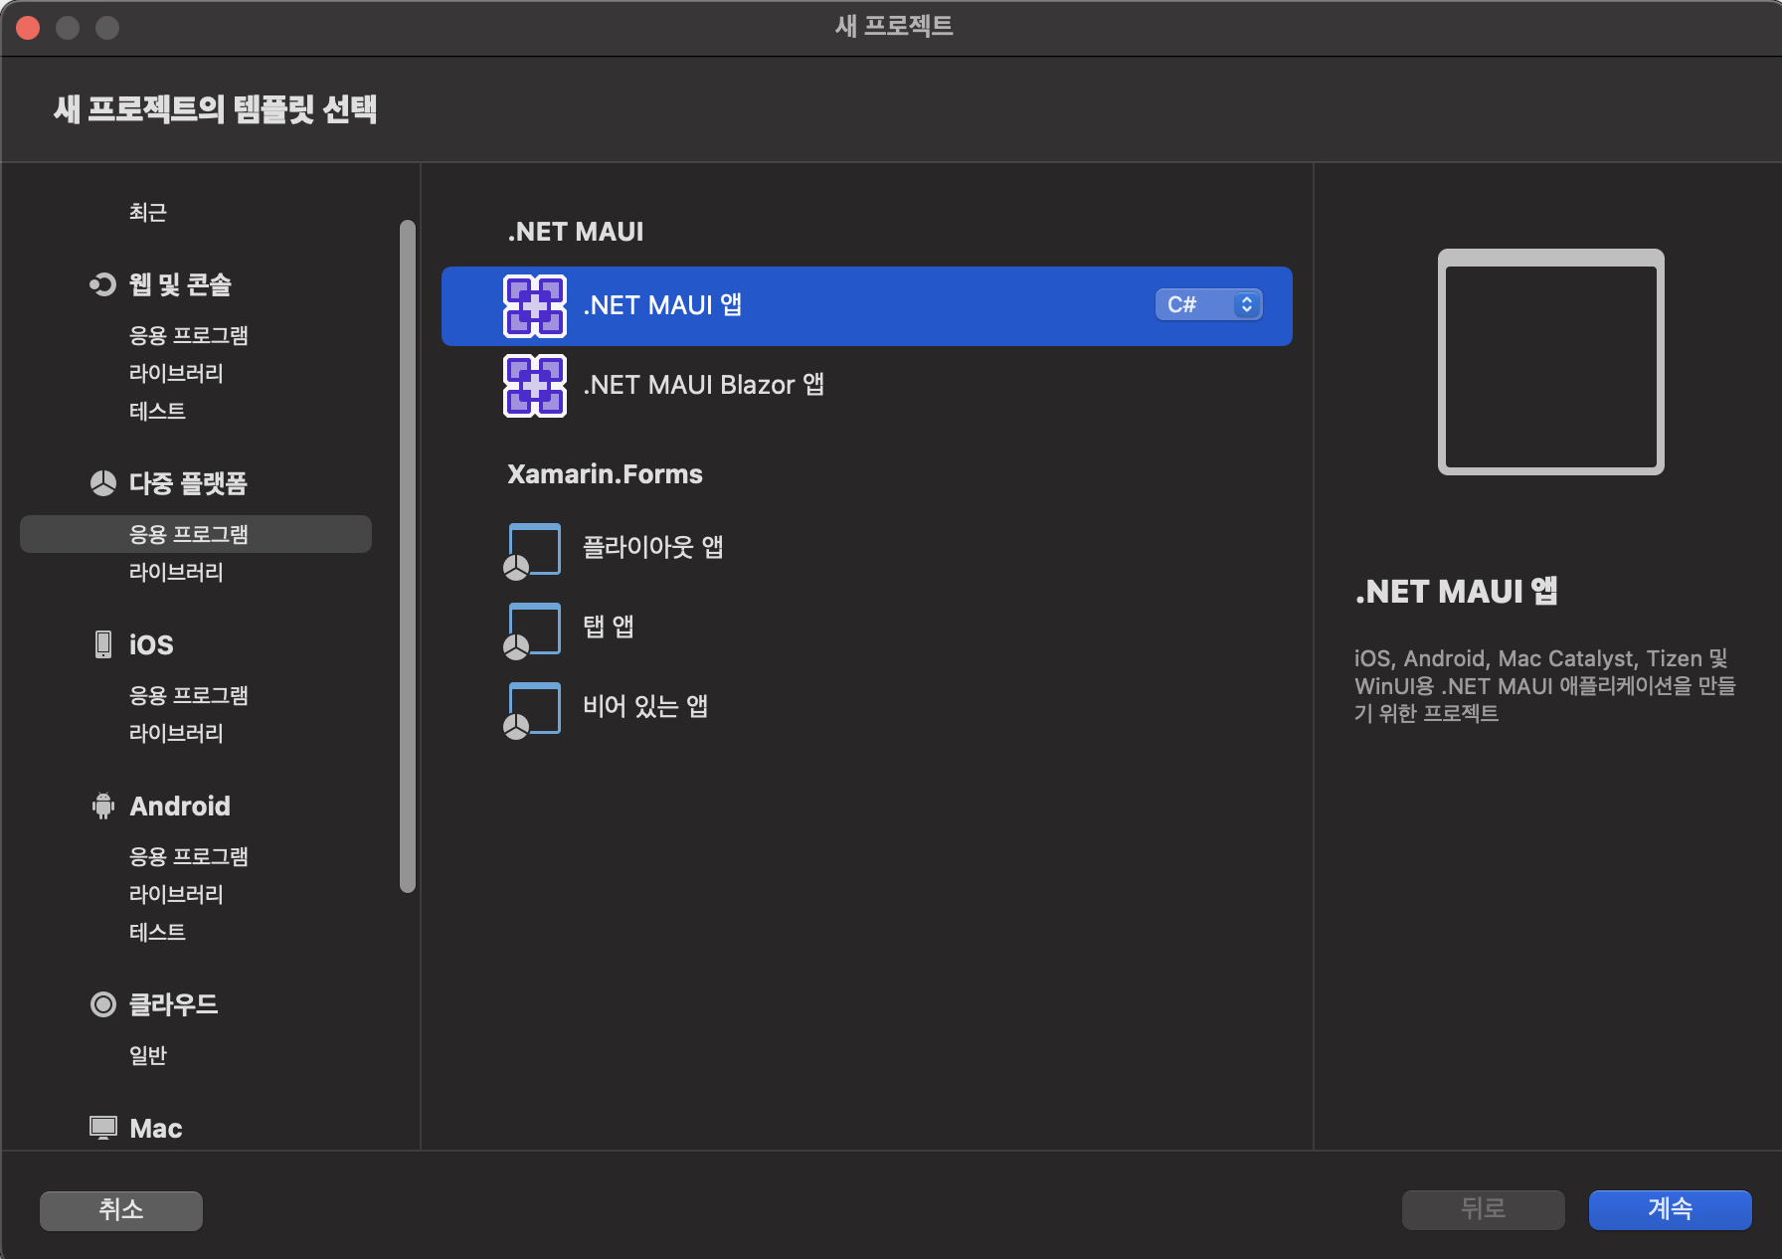1782x1259 pixels.
Task: Select 라이브러리 under Android
Action: pyautogui.click(x=176, y=894)
